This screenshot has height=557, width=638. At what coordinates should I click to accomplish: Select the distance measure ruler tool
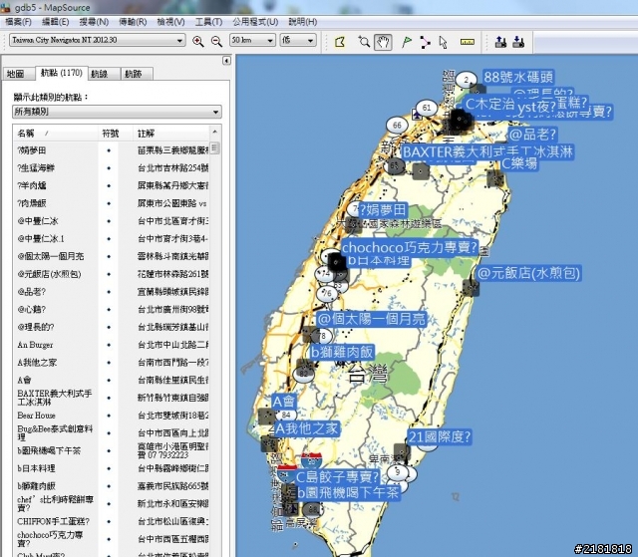coord(468,42)
